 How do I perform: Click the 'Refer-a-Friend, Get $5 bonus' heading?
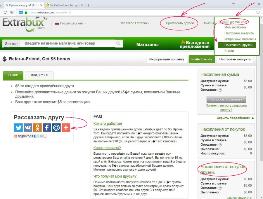coord(39,59)
